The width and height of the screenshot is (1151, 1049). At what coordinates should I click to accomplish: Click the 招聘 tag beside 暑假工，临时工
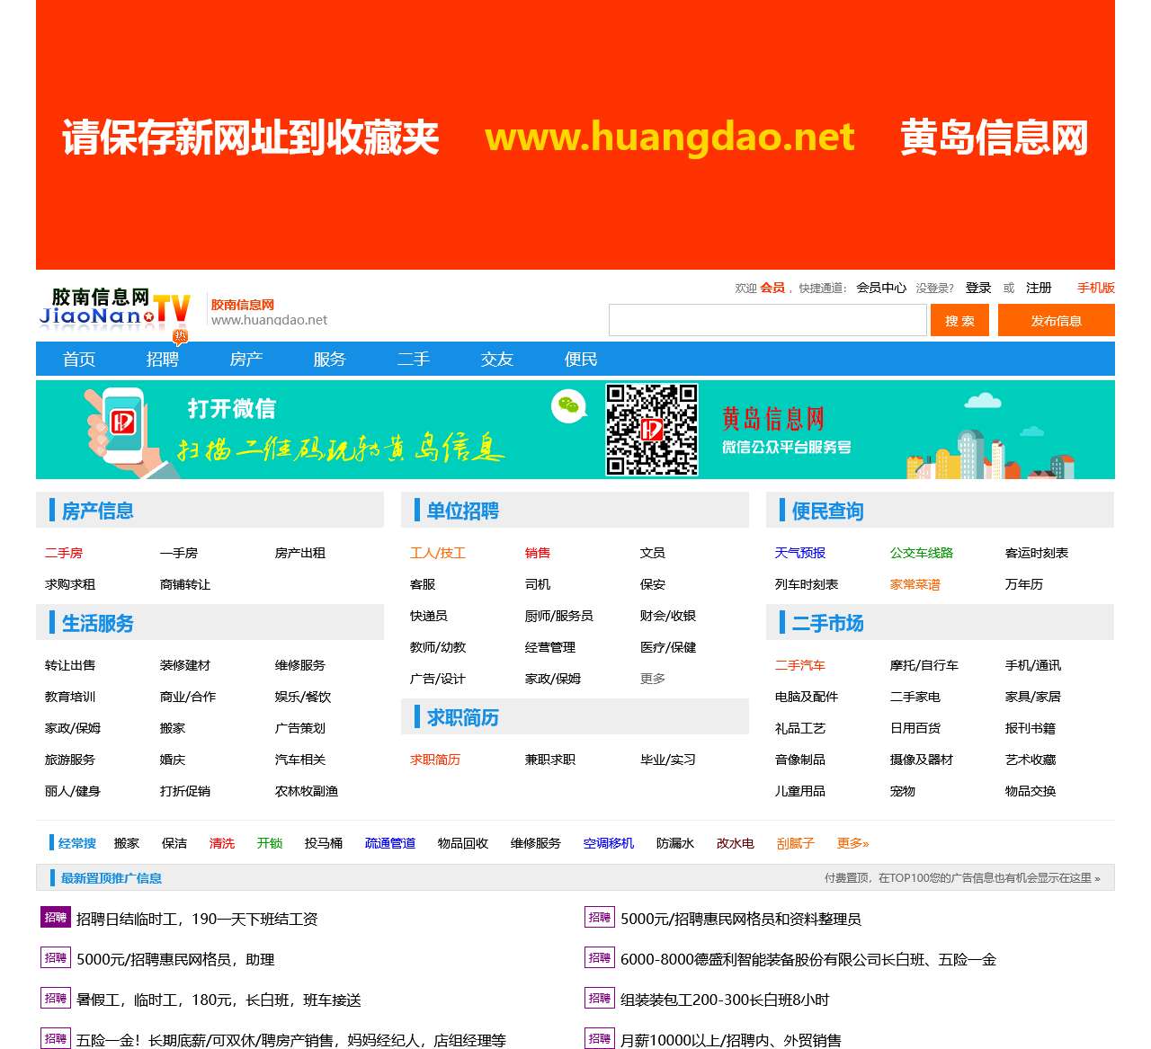[56, 999]
